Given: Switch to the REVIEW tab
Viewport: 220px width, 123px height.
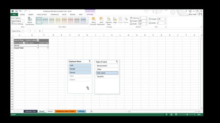Looking at the screenshot, I should tap(73, 14).
